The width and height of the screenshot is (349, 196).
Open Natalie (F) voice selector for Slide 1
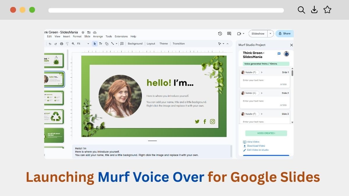click(x=250, y=72)
